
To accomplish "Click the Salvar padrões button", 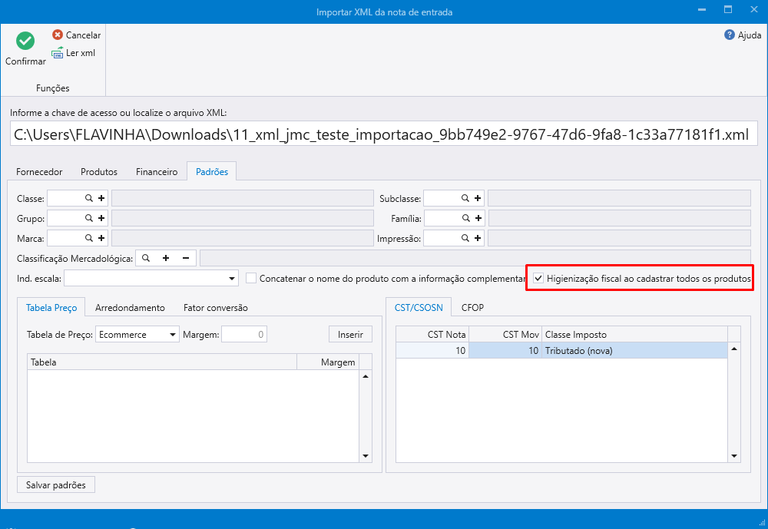I will 56,485.
